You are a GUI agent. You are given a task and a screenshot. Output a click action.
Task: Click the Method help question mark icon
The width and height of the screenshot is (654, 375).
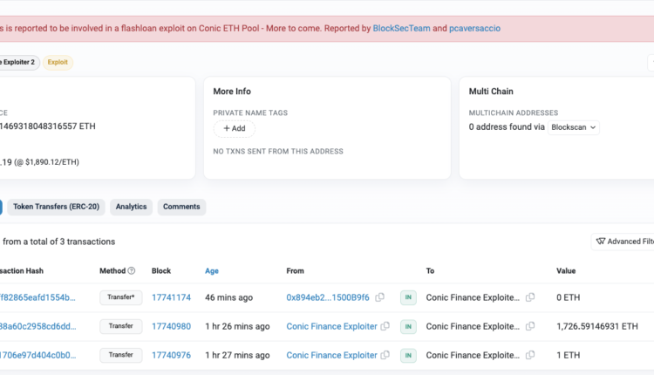point(132,271)
